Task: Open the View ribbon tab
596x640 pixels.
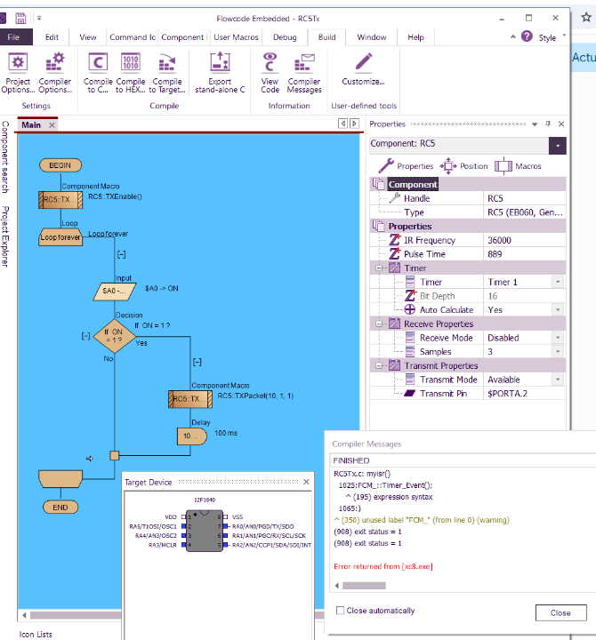Action: pyautogui.click(x=88, y=37)
